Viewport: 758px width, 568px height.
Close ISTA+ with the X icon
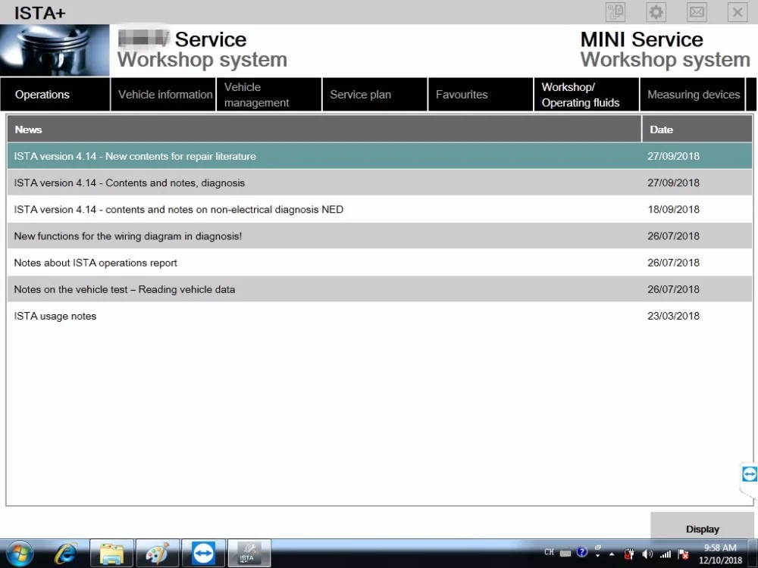pos(738,12)
